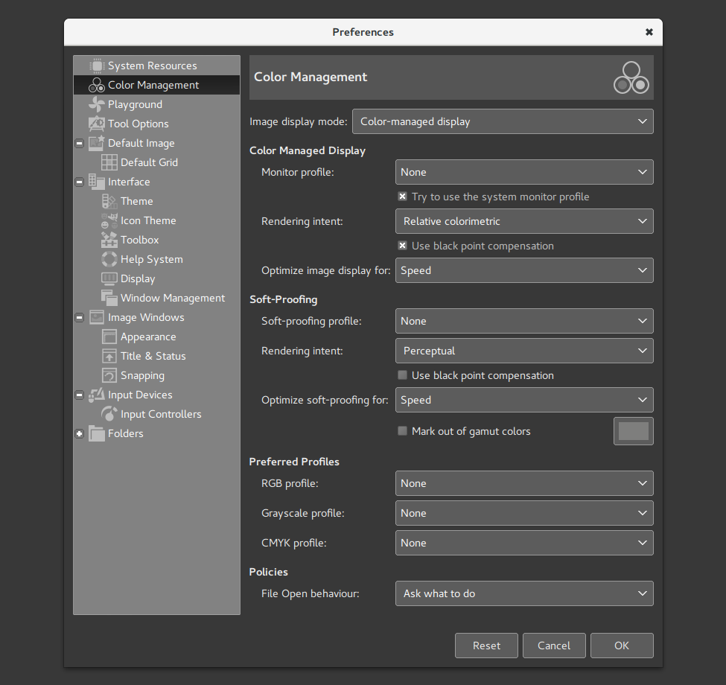Image resolution: width=726 pixels, height=685 pixels.
Task: Open the Image display mode dropdown
Action: pos(503,121)
